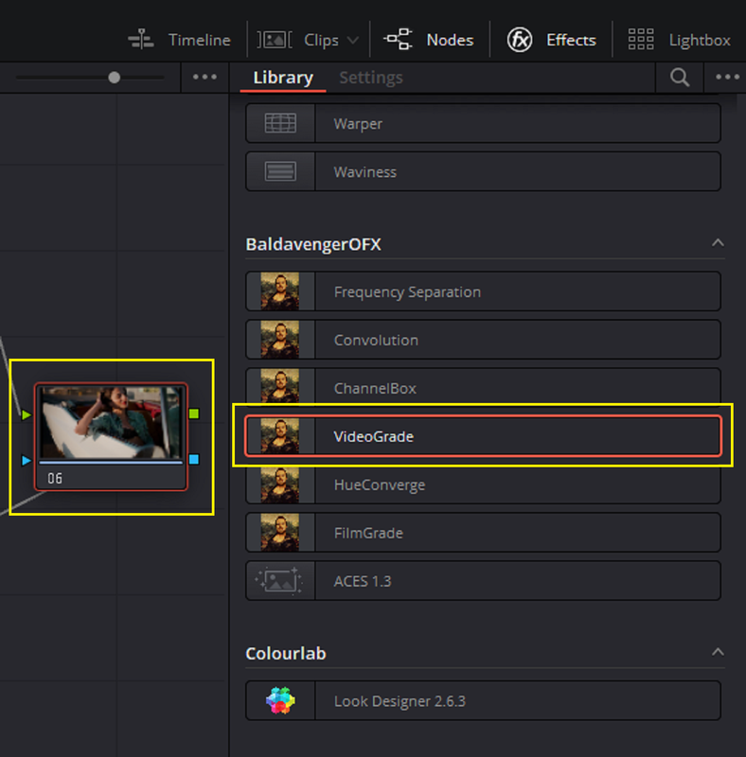Select the FilmGrade effect
Image resolution: width=746 pixels, height=757 pixels.
point(483,533)
